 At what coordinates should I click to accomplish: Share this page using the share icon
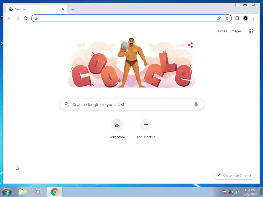coord(219,18)
